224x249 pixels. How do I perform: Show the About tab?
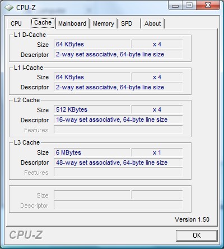[x=152, y=23]
